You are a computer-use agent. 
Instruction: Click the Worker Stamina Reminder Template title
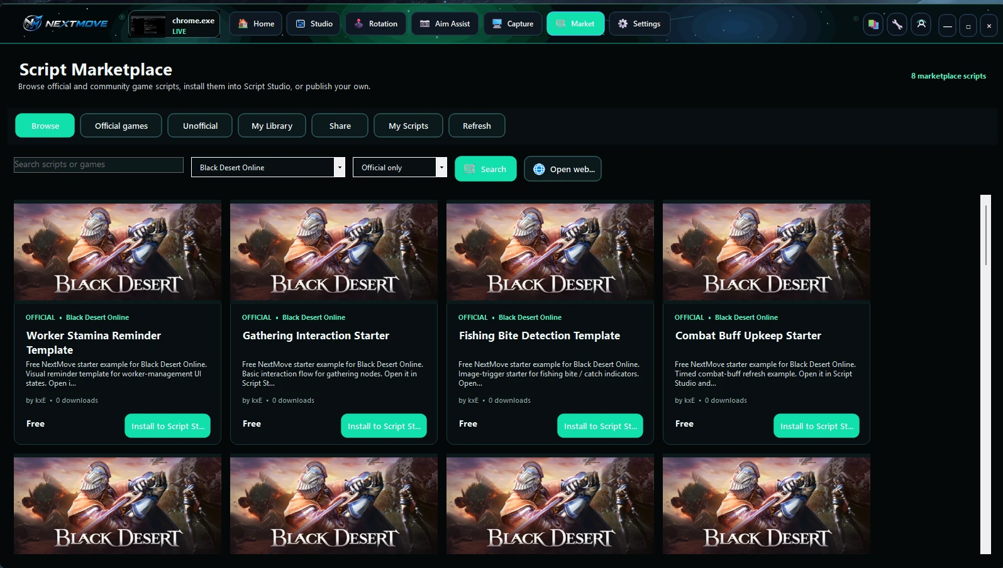click(x=94, y=343)
